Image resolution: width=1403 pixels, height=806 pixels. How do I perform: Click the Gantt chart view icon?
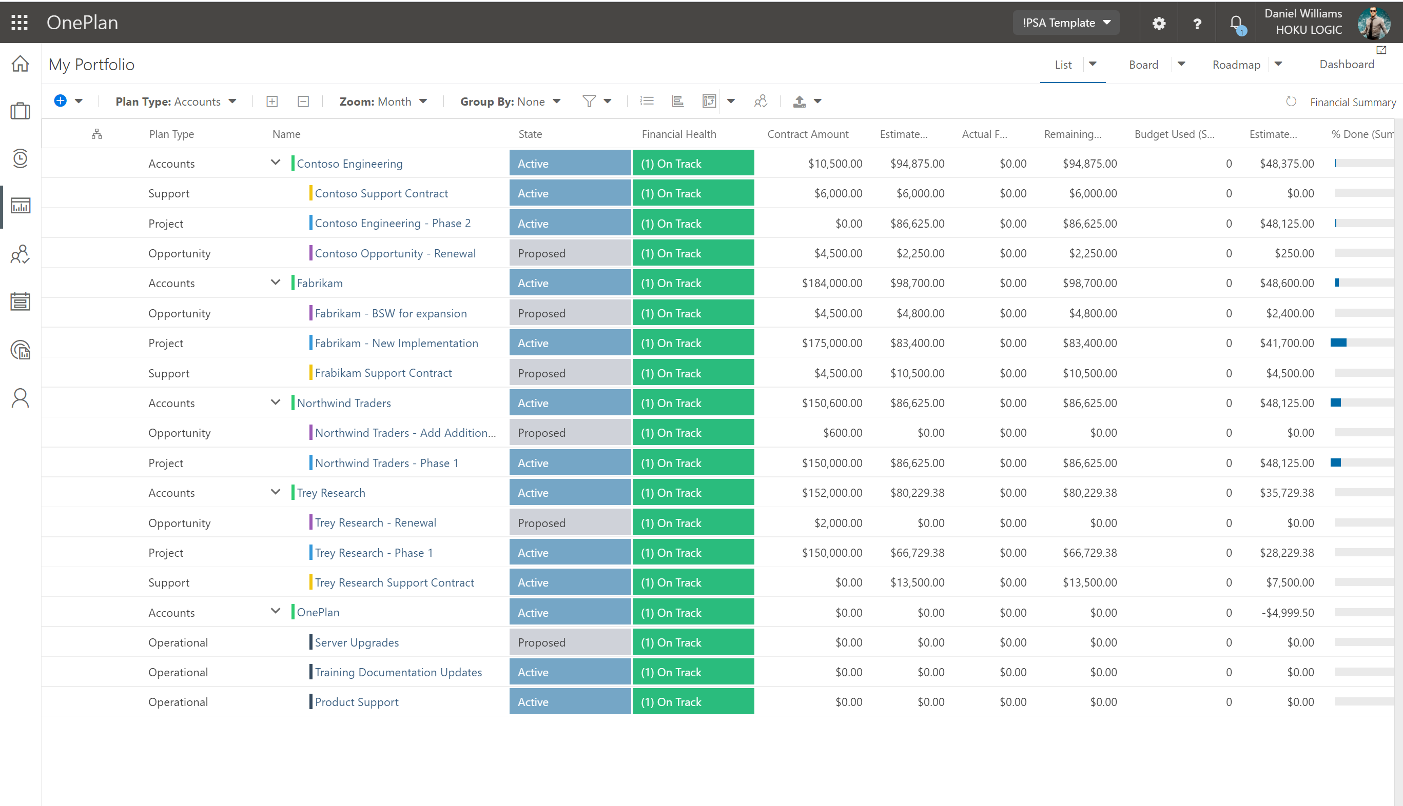pos(677,102)
